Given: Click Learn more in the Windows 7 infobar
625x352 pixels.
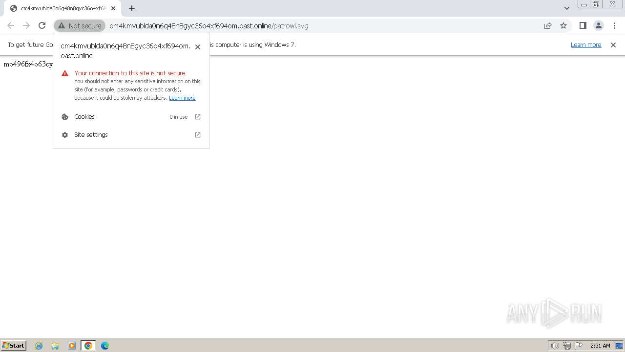Looking at the screenshot, I should [x=586, y=45].
